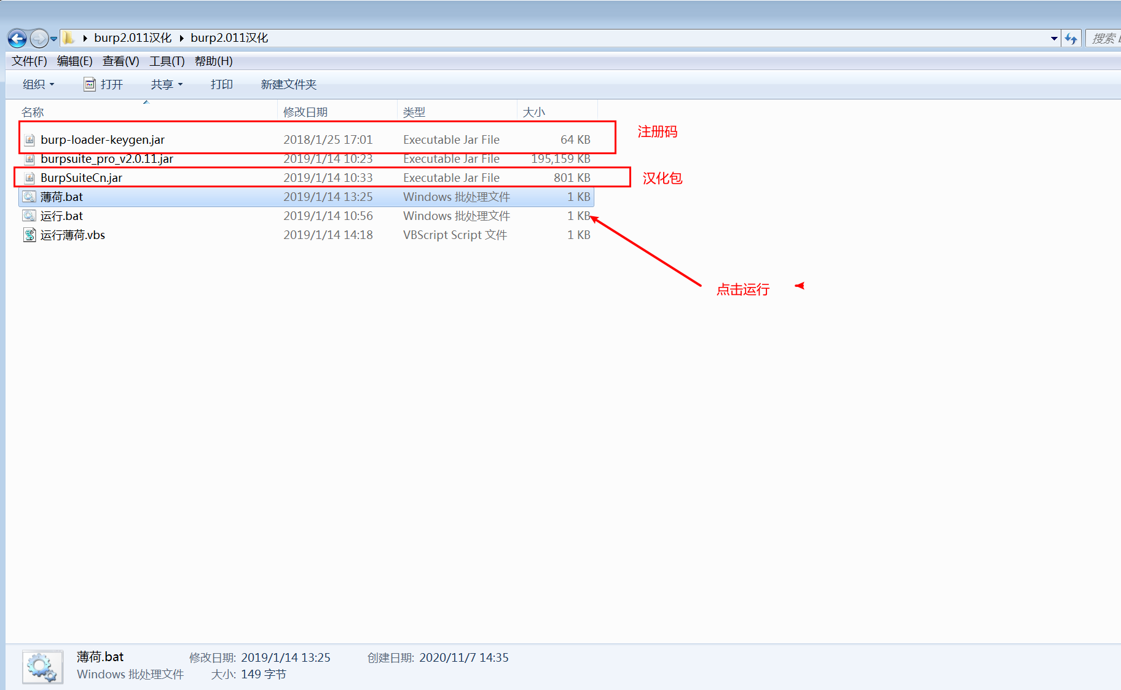Click the 801 KB size cell
The height and width of the screenshot is (690, 1121).
tap(572, 178)
